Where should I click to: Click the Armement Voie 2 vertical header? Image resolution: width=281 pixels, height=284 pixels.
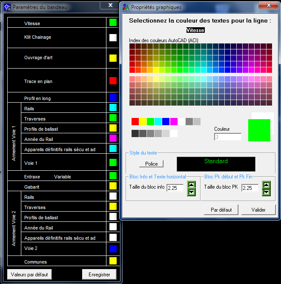tap(14, 228)
